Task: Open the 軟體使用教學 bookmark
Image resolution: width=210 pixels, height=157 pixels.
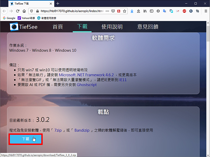Action: pyautogui.click(x=47, y=18)
